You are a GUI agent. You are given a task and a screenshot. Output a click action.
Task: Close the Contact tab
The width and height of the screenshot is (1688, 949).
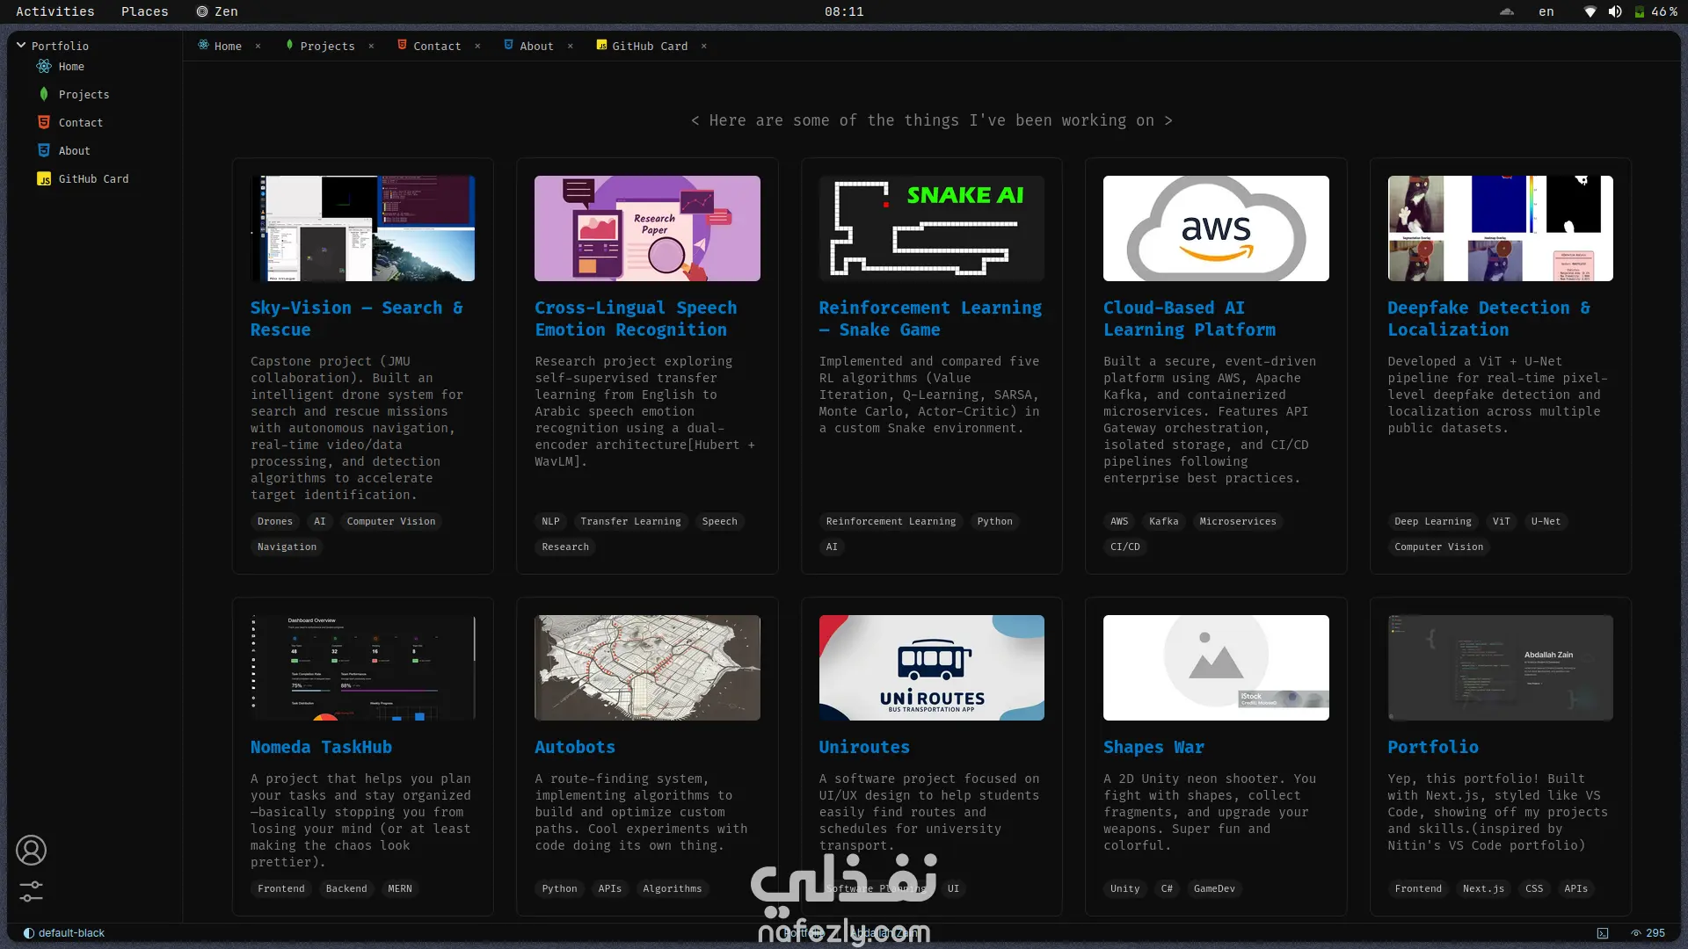477,46
